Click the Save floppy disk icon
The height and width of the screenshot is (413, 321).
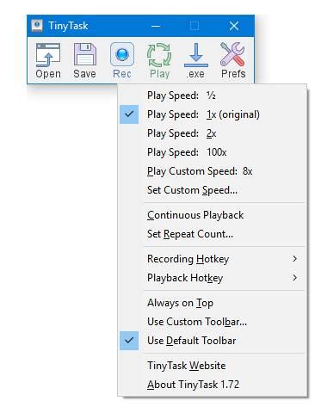point(84,60)
